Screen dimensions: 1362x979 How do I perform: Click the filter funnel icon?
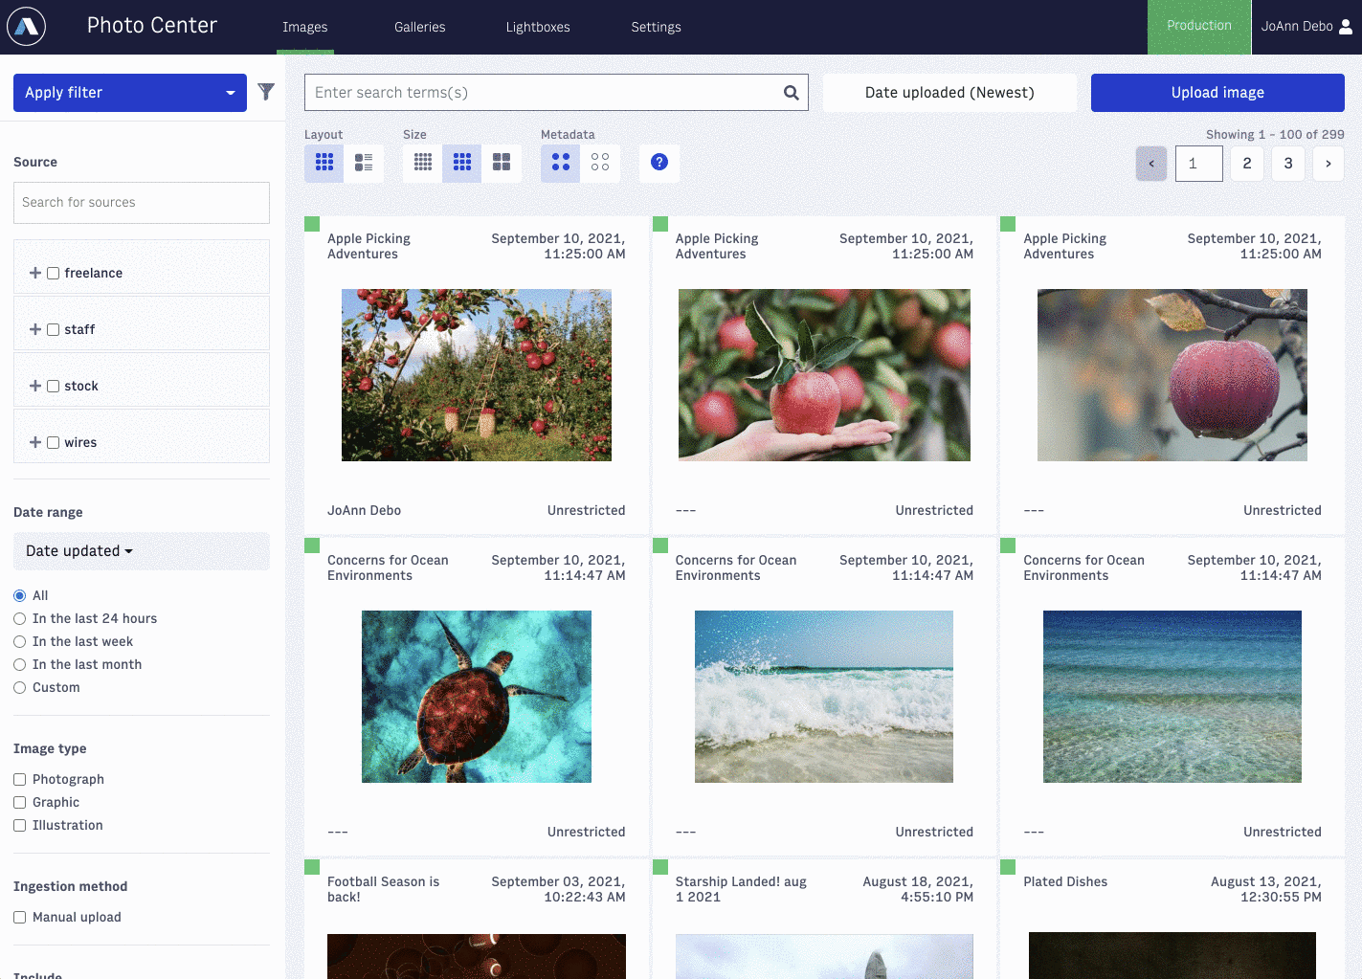[x=266, y=92]
